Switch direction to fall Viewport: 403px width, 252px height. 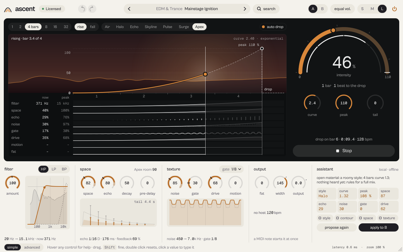[x=93, y=27]
